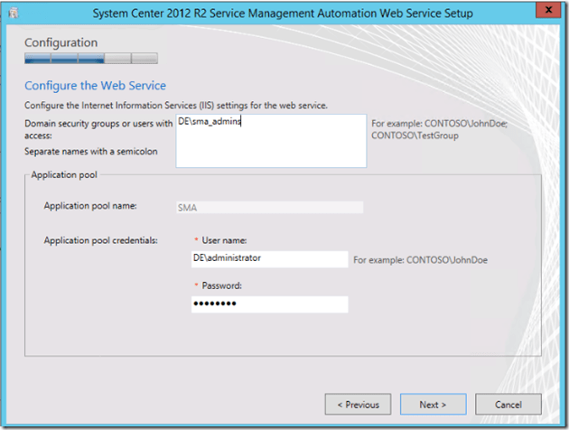This screenshot has width=569, height=430.
Task: Proceed by clicking Next
Action: pyautogui.click(x=434, y=404)
